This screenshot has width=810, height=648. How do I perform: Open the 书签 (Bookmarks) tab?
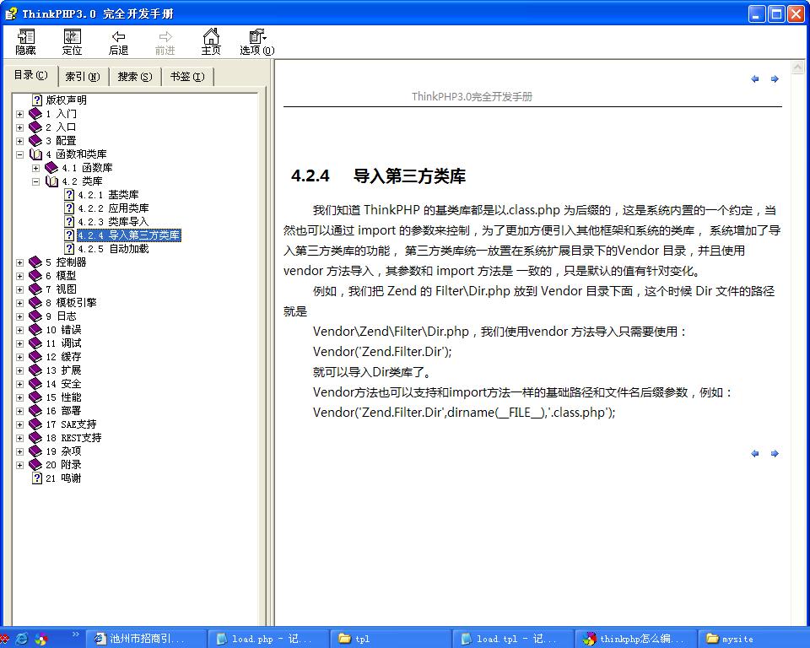[186, 77]
